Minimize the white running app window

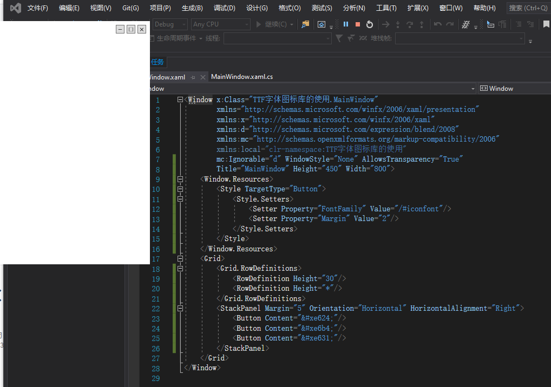pos(120,29)
